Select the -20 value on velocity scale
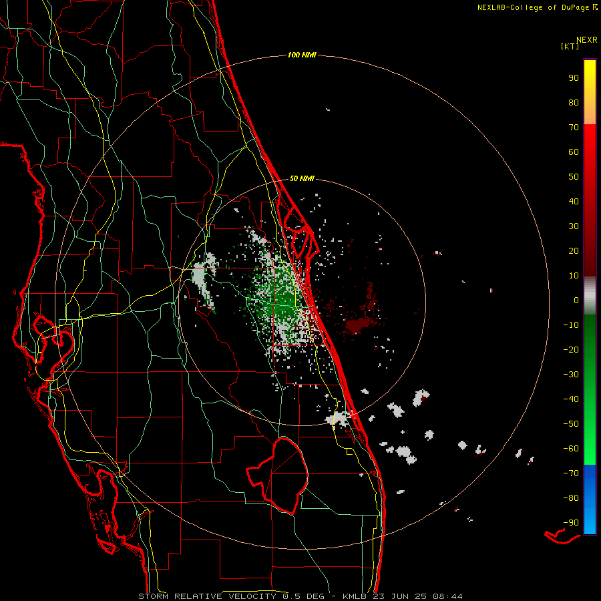 click(571, 349)
